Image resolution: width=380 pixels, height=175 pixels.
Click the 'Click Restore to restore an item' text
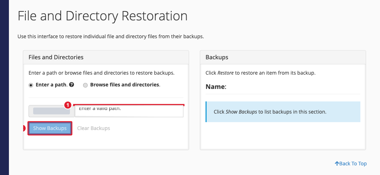click(x=260, y=73)
